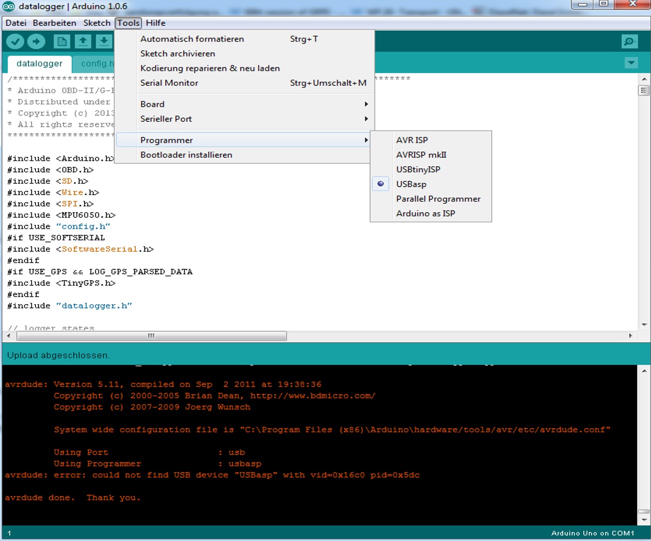Click the horizontal scroll right arrow
Image resolution: width=651 pixels, height=541 pixels.
tap(631, 336)
